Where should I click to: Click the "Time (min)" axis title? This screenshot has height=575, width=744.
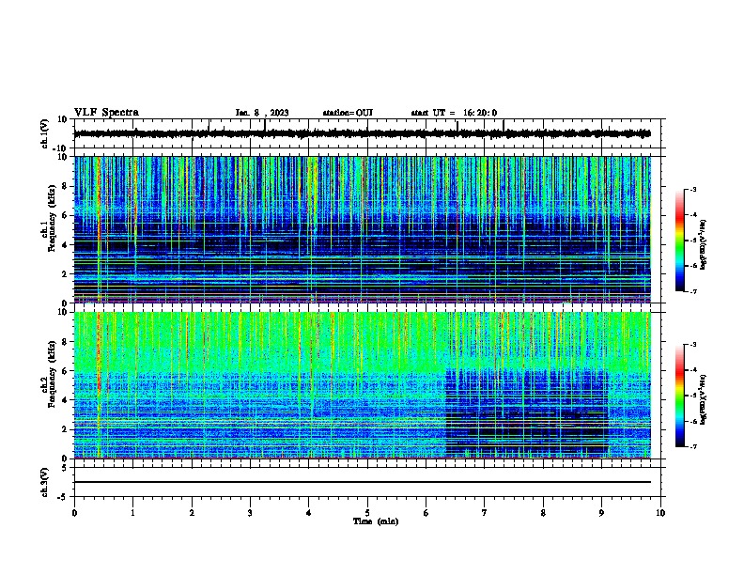[376, 521]
